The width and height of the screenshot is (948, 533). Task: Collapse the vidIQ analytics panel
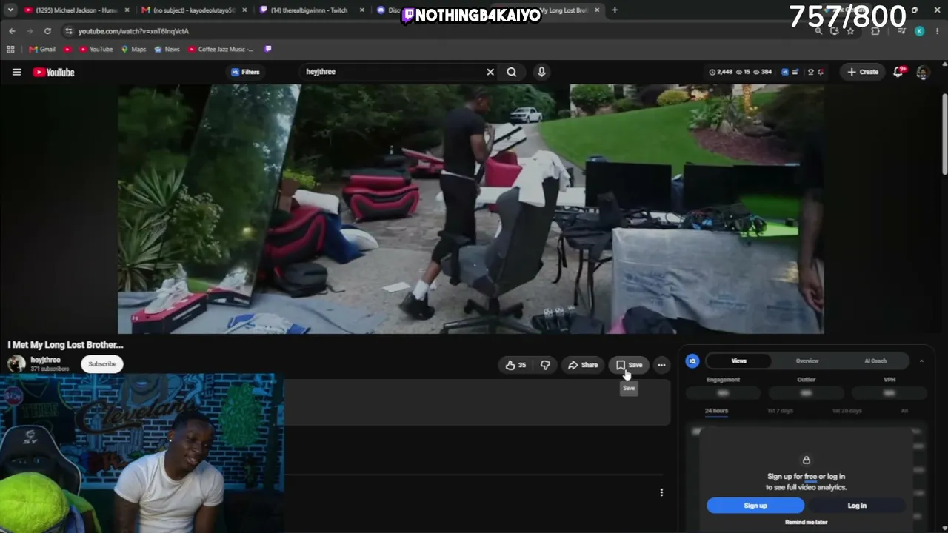tap(921, 361)
